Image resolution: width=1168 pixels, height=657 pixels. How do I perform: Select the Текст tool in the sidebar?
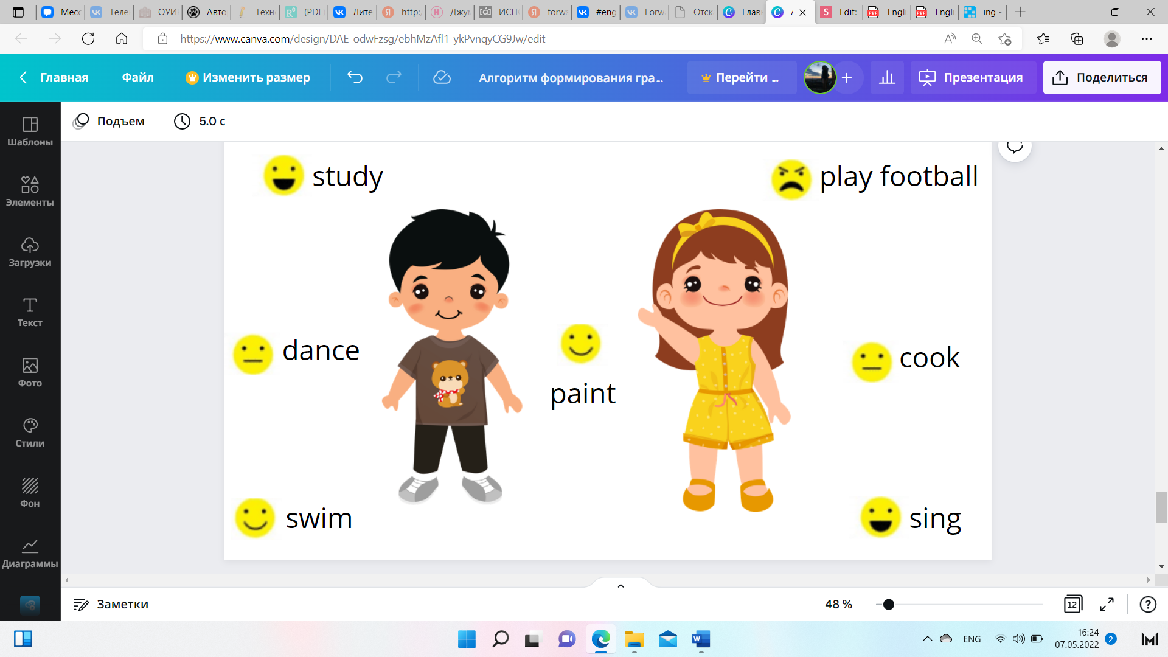(x=30, y=312)
